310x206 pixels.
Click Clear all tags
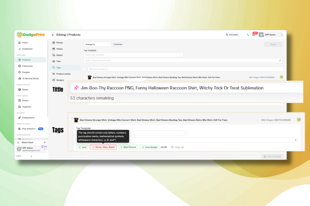177,147
